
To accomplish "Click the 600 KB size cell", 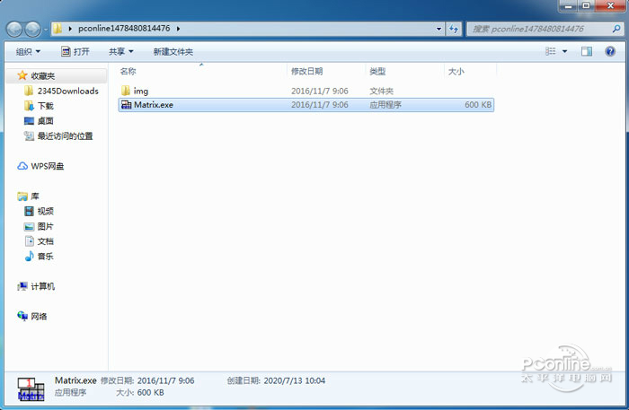I will (478, 105).
